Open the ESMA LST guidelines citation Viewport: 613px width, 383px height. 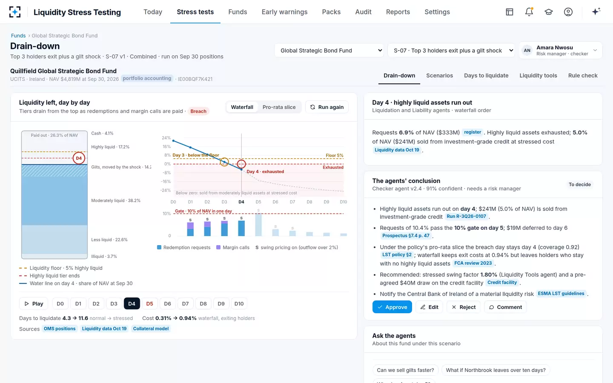pos(561,294)
